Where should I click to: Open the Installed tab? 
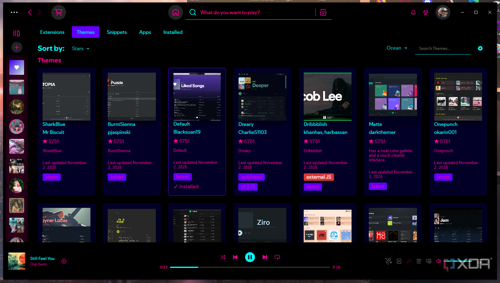tap(173, 32)
